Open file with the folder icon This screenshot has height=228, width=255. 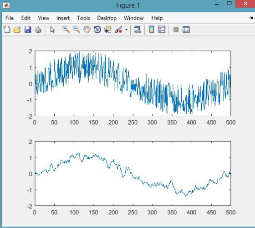pyautogui.click(x=17, y=30)
